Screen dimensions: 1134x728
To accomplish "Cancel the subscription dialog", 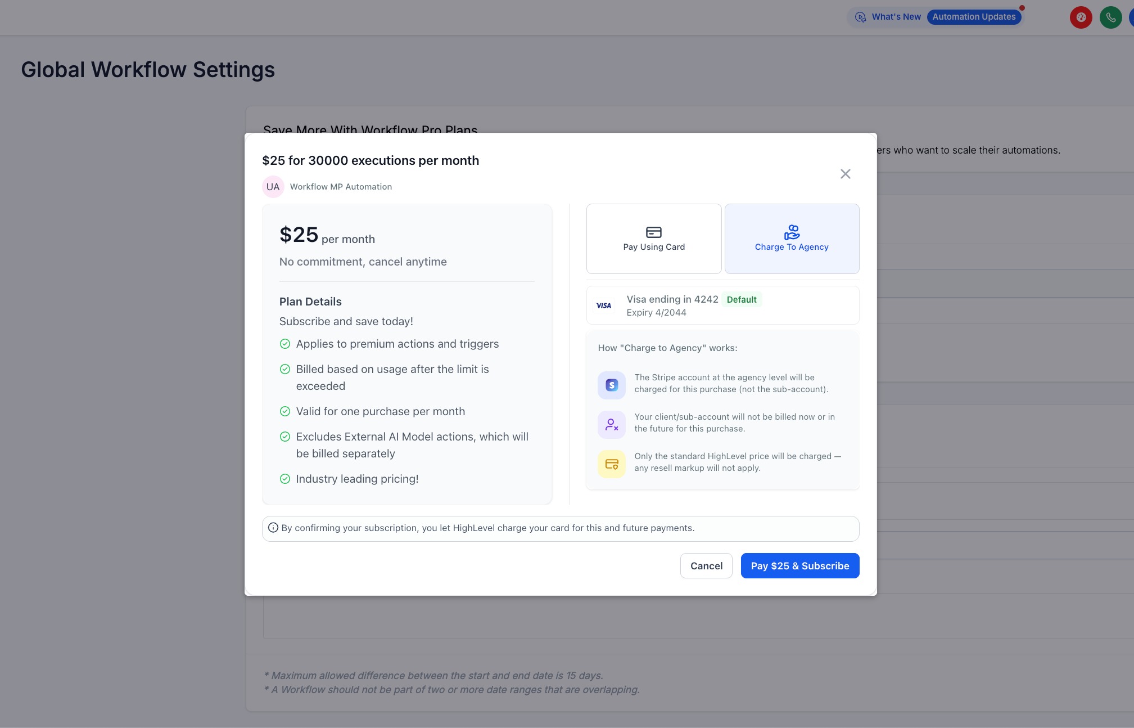I will (x=706, y=565).
